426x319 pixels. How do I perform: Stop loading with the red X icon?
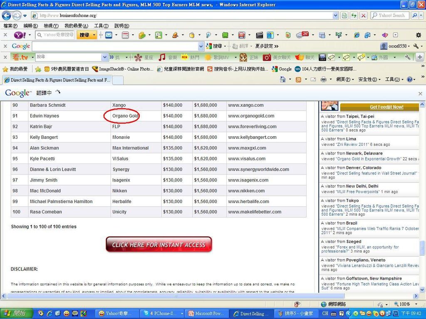click(x=363, y=15)
